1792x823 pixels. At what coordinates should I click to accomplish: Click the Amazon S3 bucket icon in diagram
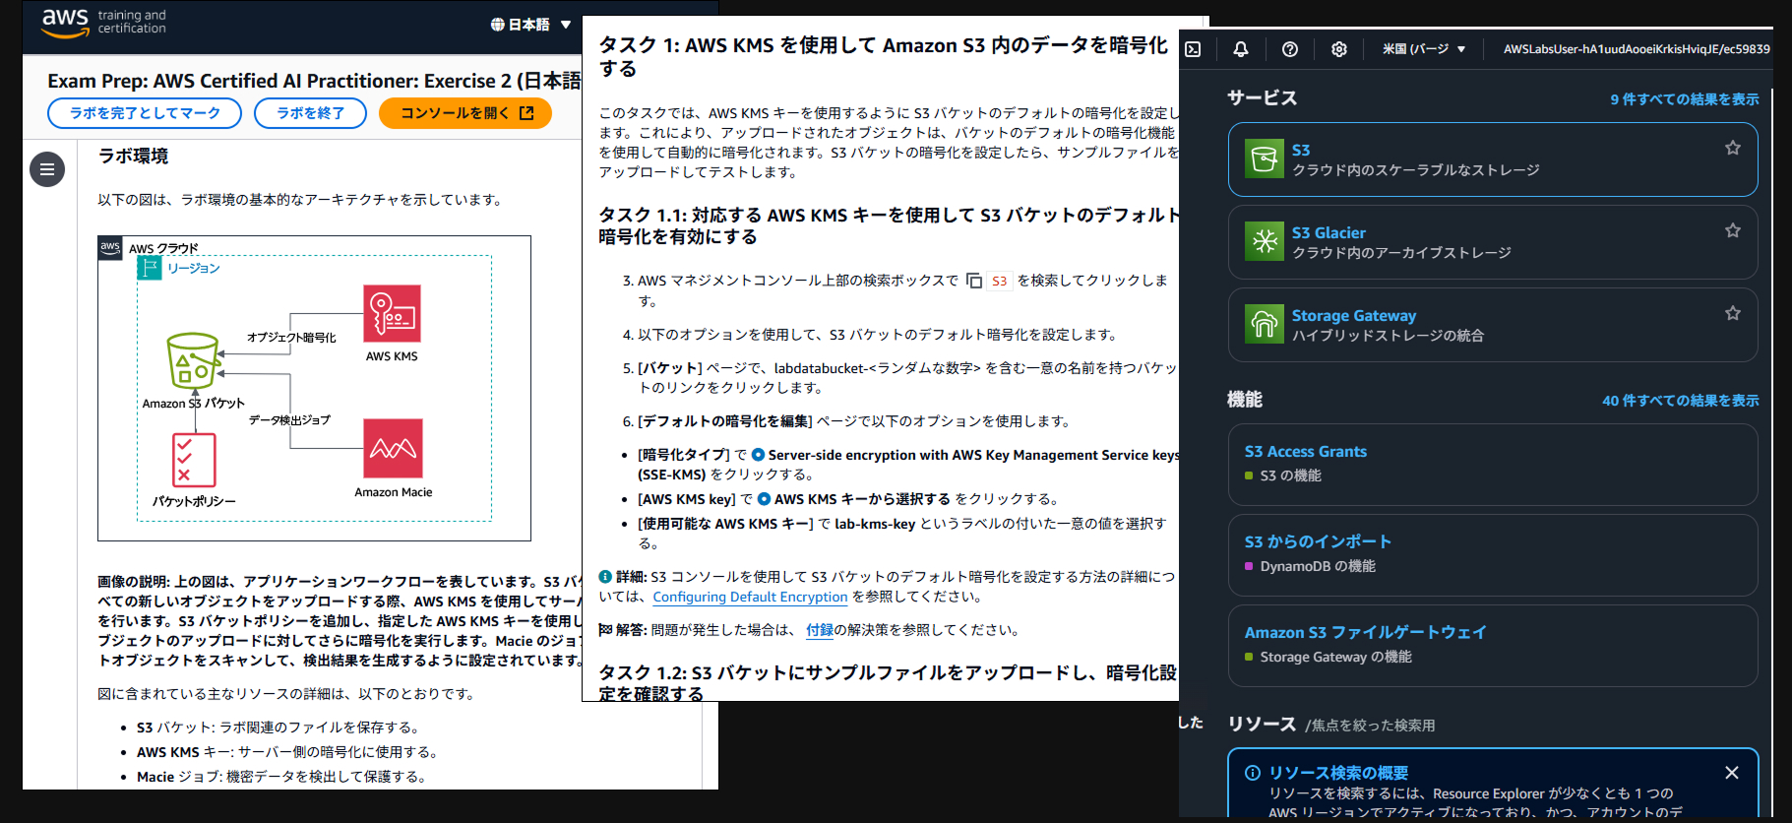(193, 361)
